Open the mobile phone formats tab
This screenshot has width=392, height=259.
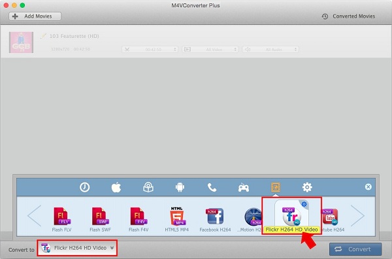tap(212, 187)
